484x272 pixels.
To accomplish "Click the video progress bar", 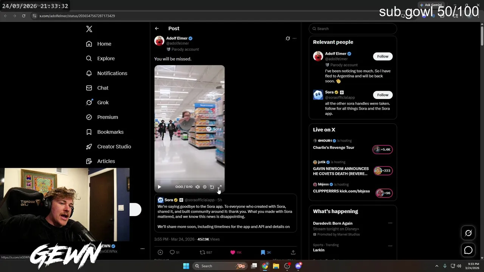I will point(189,180).
